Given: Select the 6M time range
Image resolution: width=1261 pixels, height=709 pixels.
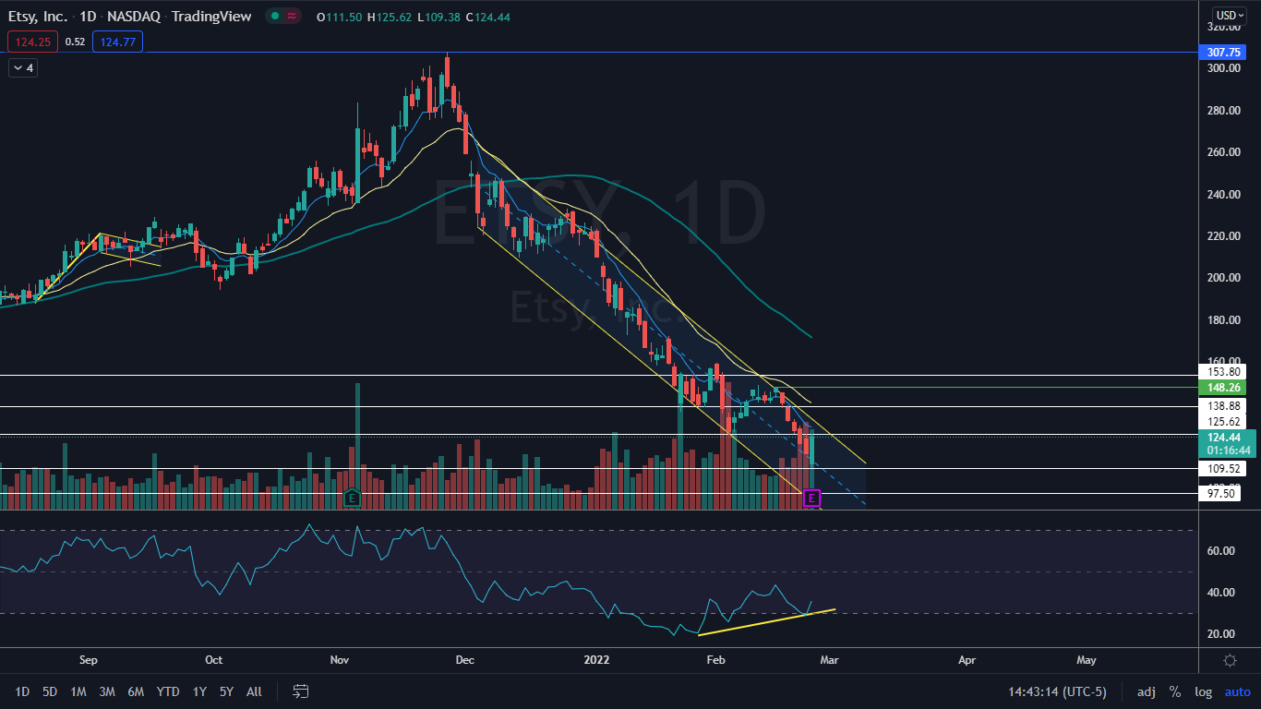Looking at the screenshot, I should [136, 691].
